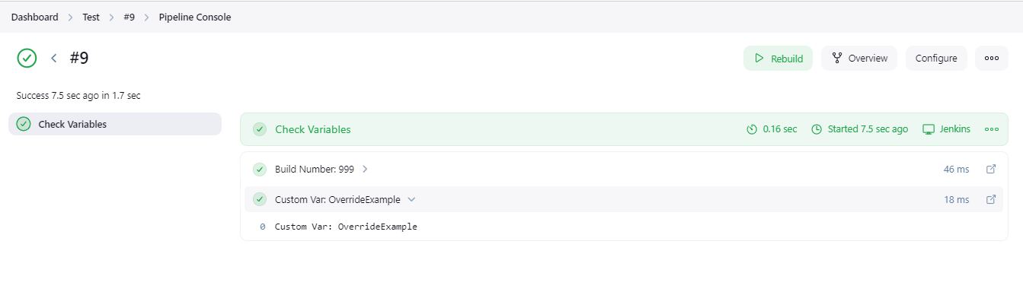Open the Configure page

pos(936,58)
